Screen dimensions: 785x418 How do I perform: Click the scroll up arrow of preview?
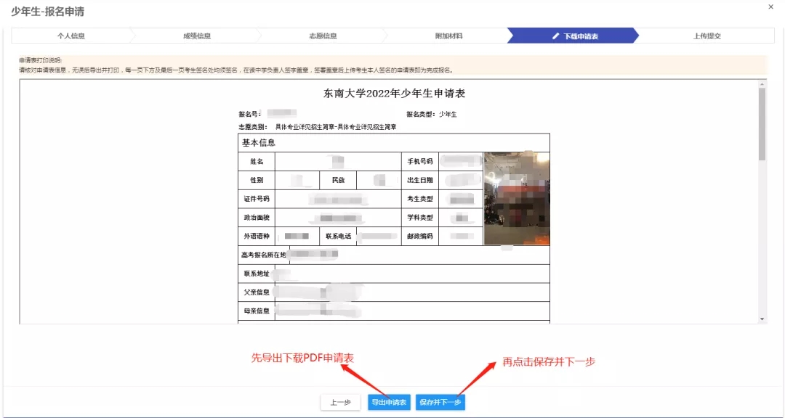coord(762,83)
